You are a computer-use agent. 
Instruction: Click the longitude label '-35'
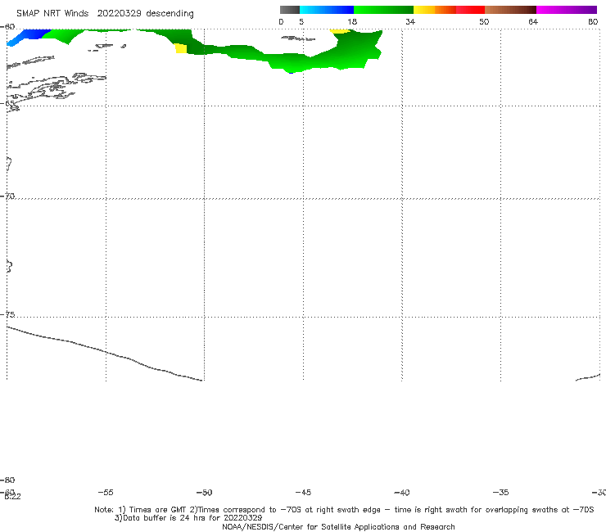click(501, 492)
